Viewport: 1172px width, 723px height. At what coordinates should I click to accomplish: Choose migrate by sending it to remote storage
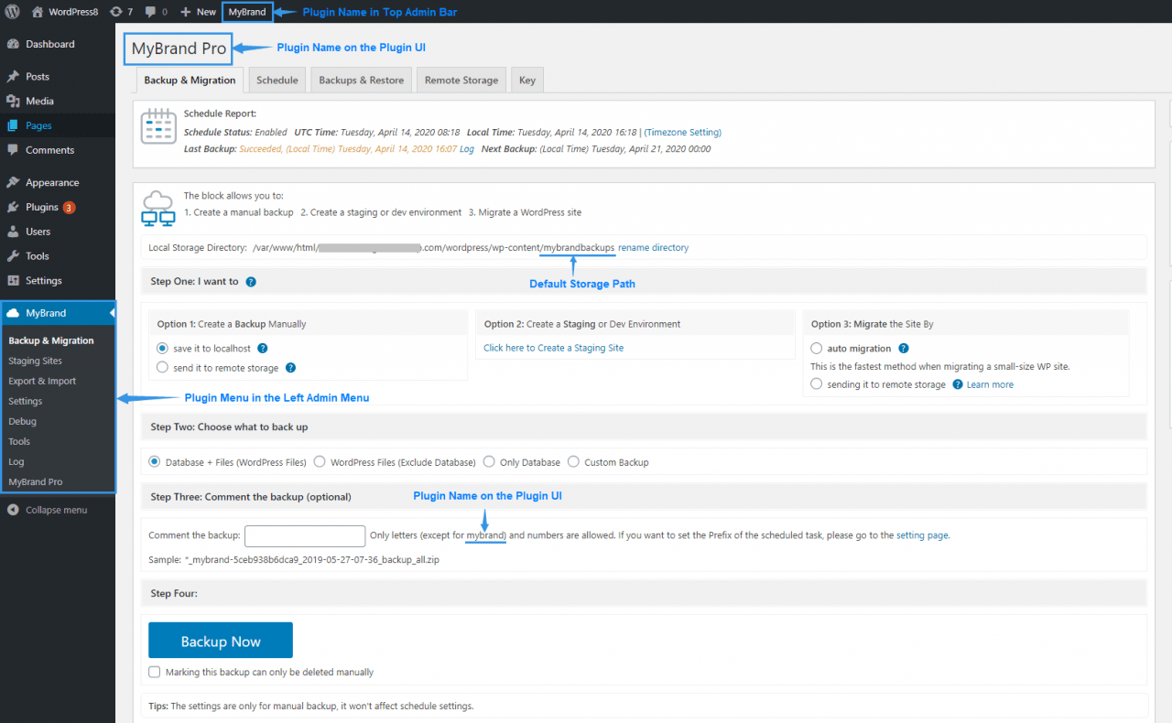[x=817, y=384]
